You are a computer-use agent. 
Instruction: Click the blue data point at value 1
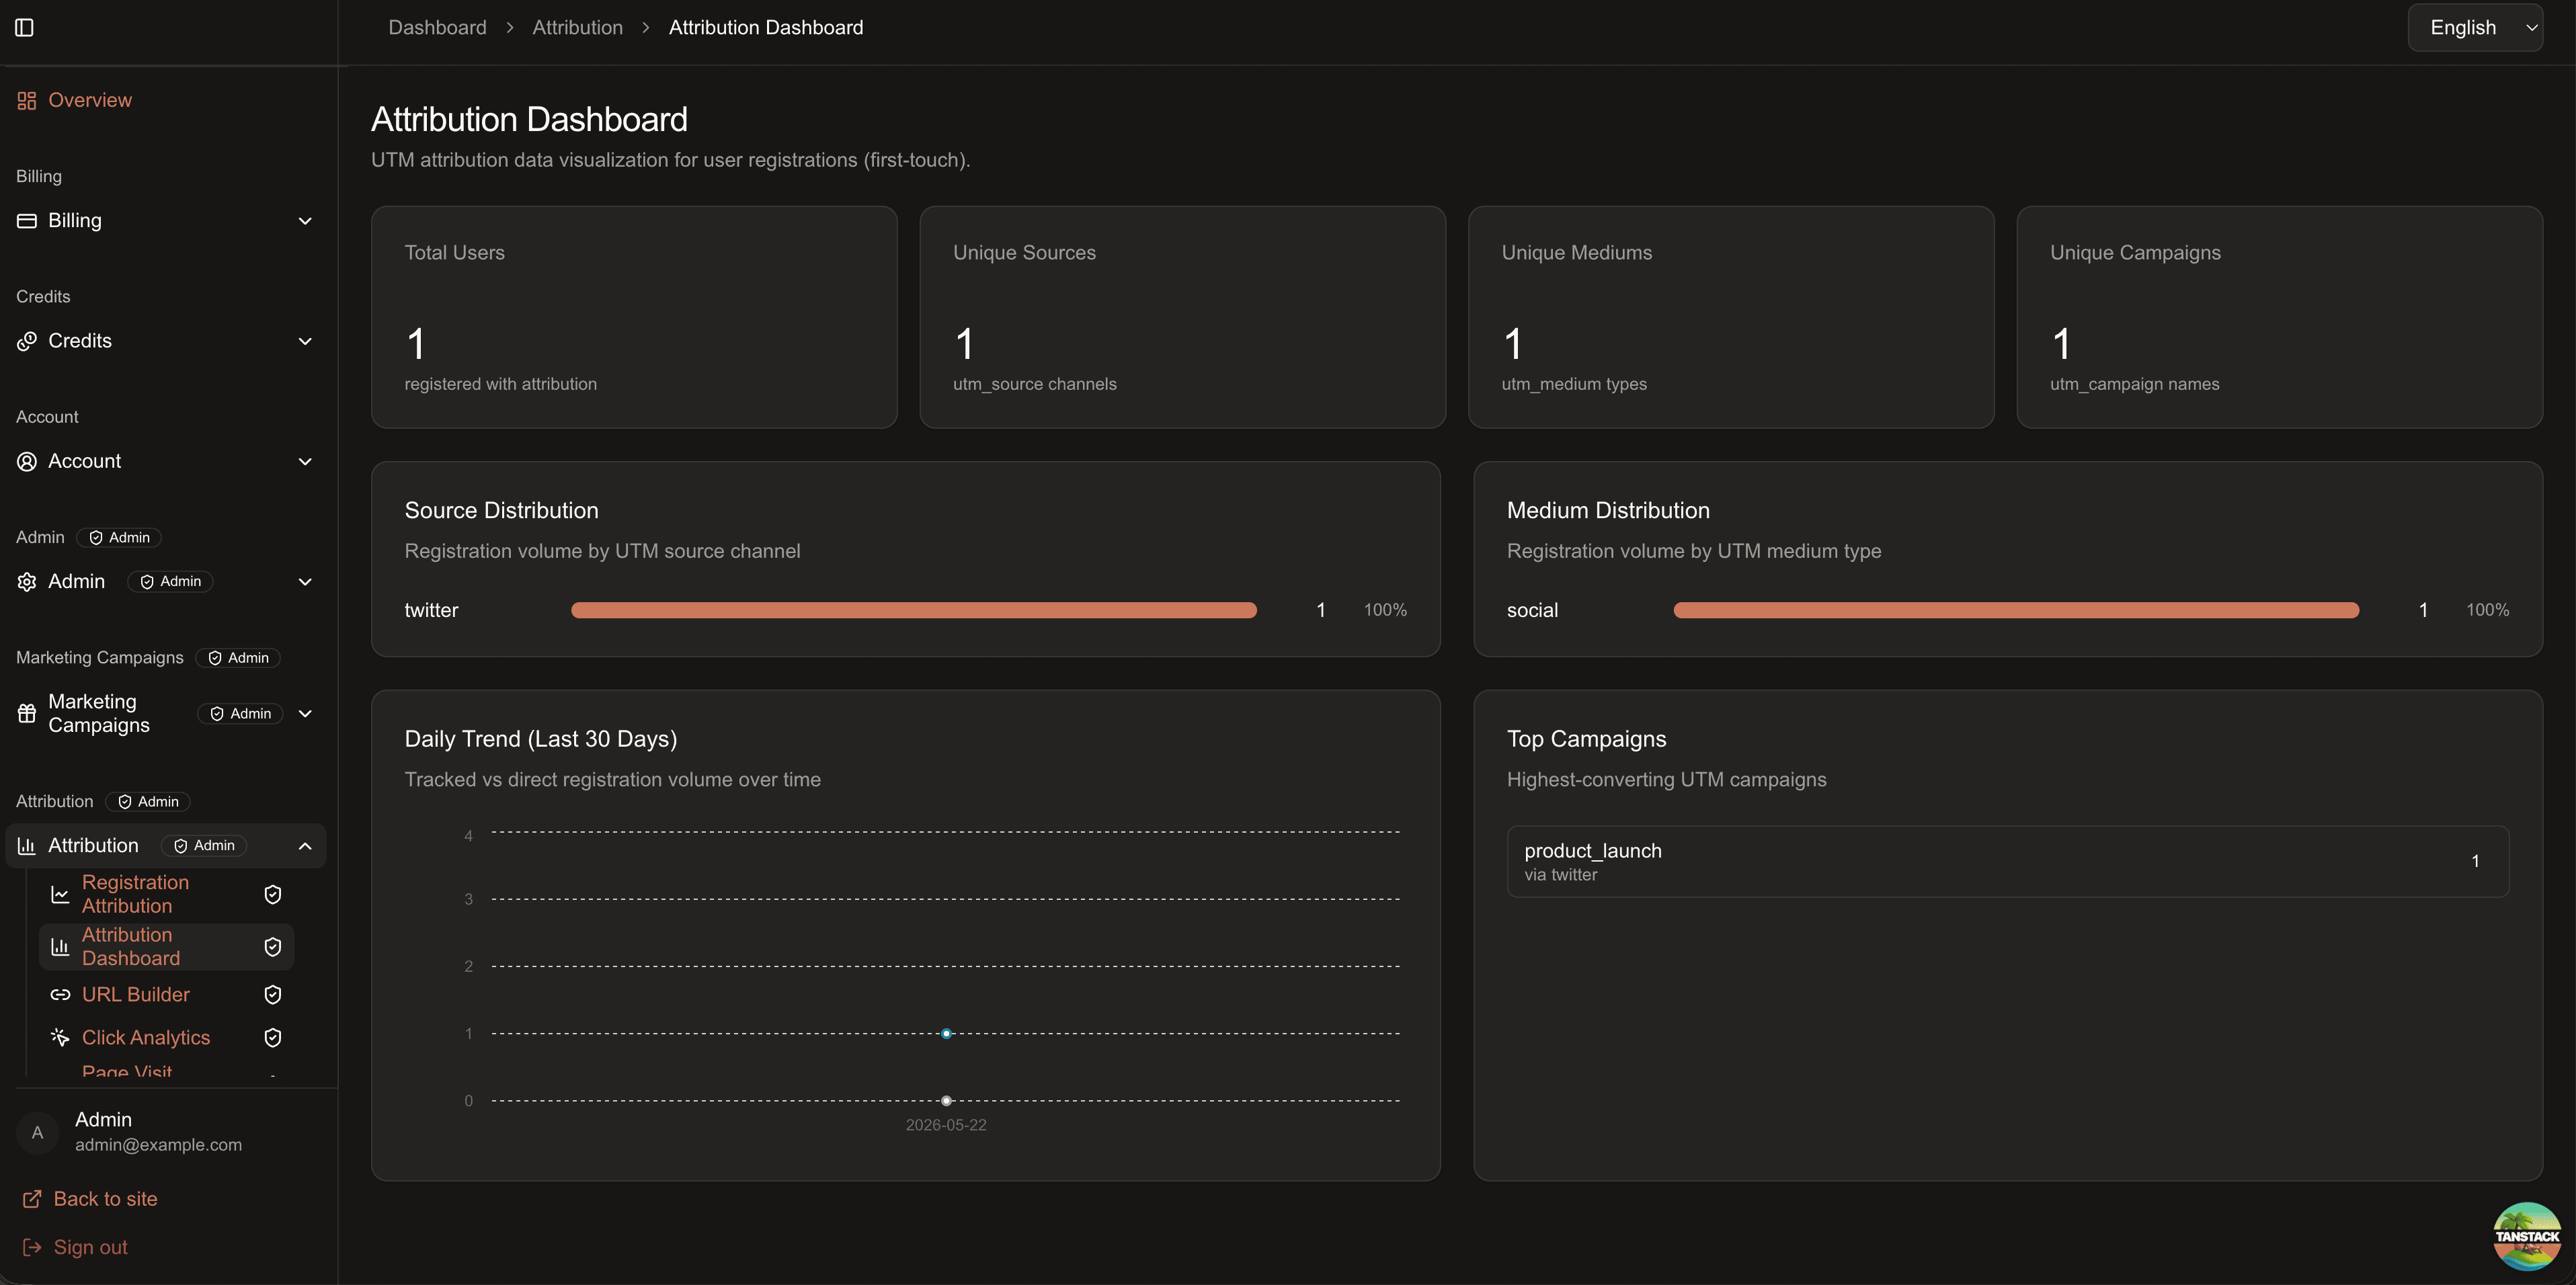tap(946, 1033)
